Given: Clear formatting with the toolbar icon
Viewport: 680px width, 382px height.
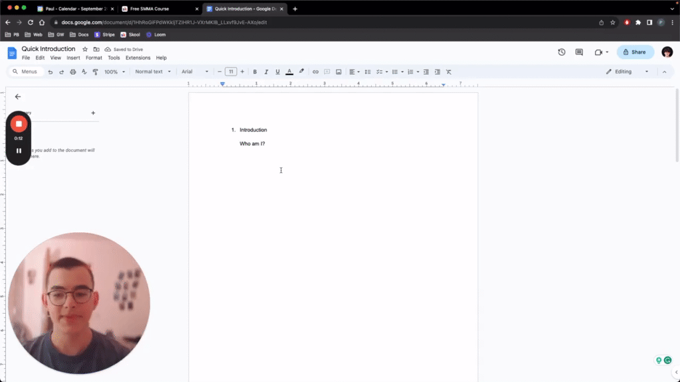Looking at the screenshot, I should [x=449, y=72].
